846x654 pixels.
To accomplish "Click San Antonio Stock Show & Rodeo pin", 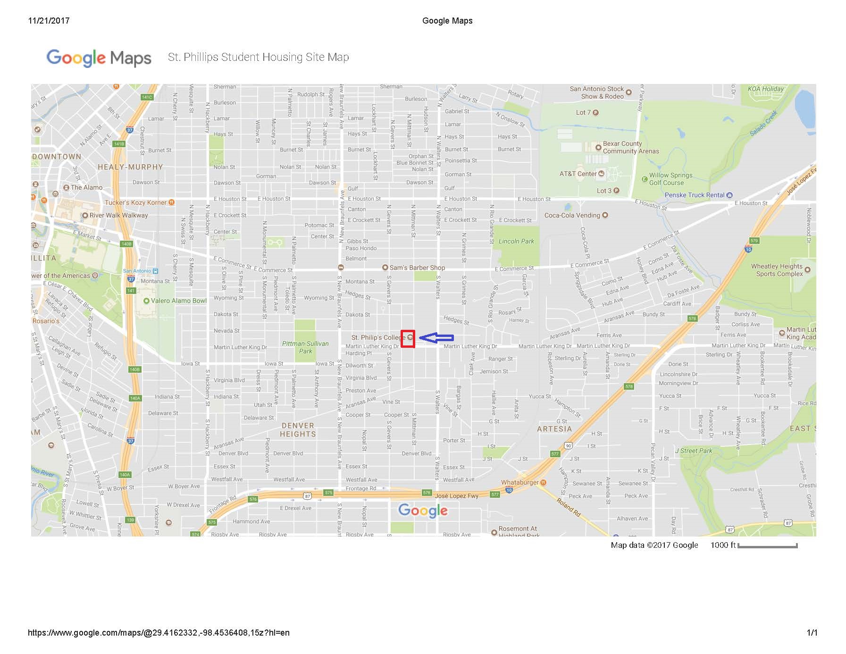I will pyautogui.click(x=628, y=92).
